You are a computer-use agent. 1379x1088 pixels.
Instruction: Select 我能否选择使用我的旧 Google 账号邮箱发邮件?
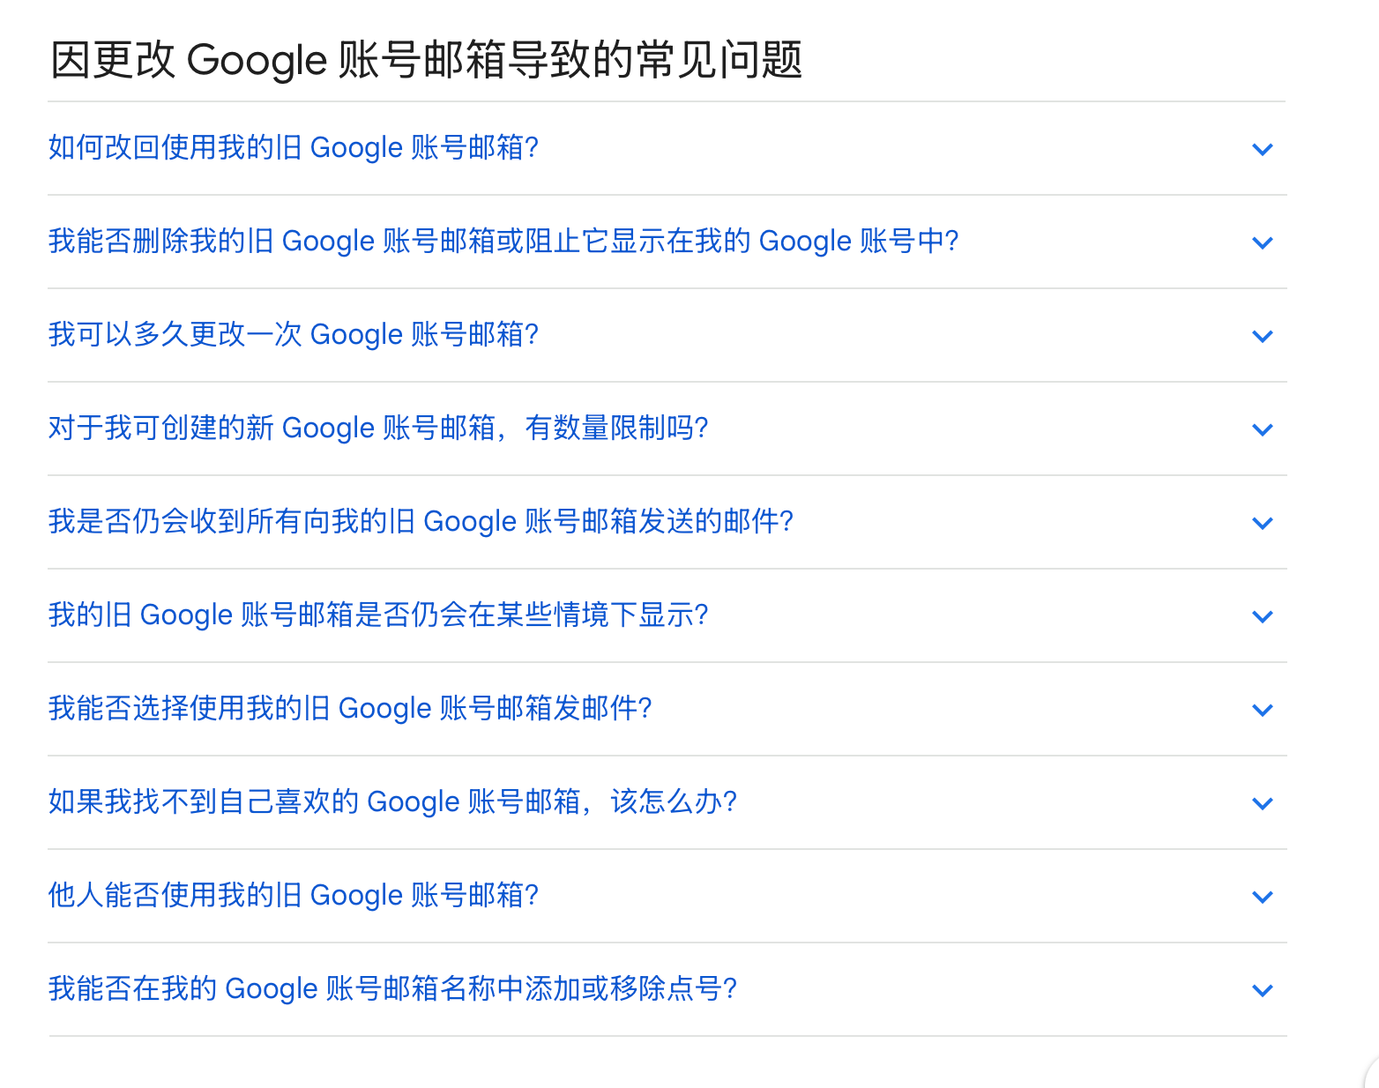tap(350, 709)
